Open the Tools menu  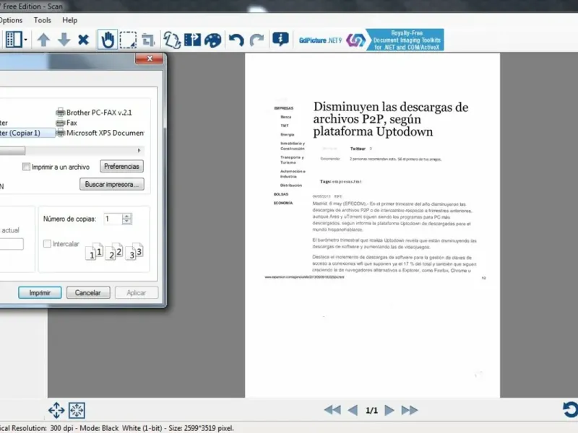pyautogui.click(x=43, y=20)
